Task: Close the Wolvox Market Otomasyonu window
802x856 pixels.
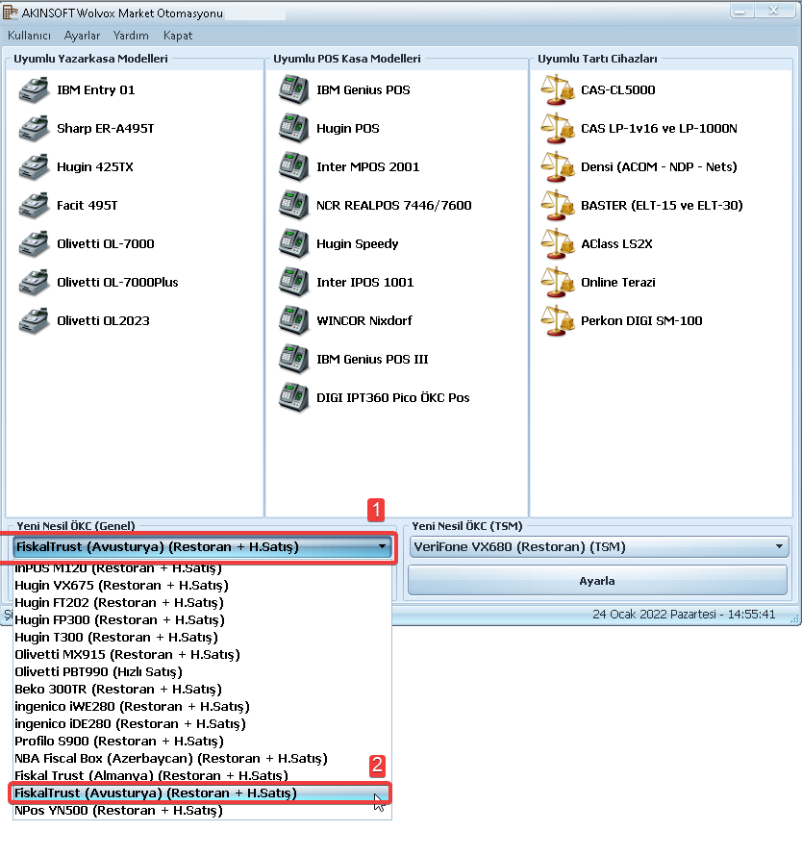Action: click(774, 11)
